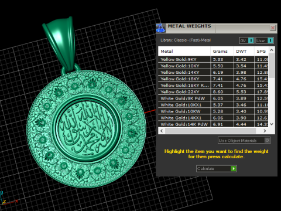Viewport: 281px width, 211px height.
Task: Click the horizontal scrollbar thumb
Action: (210, 131)
